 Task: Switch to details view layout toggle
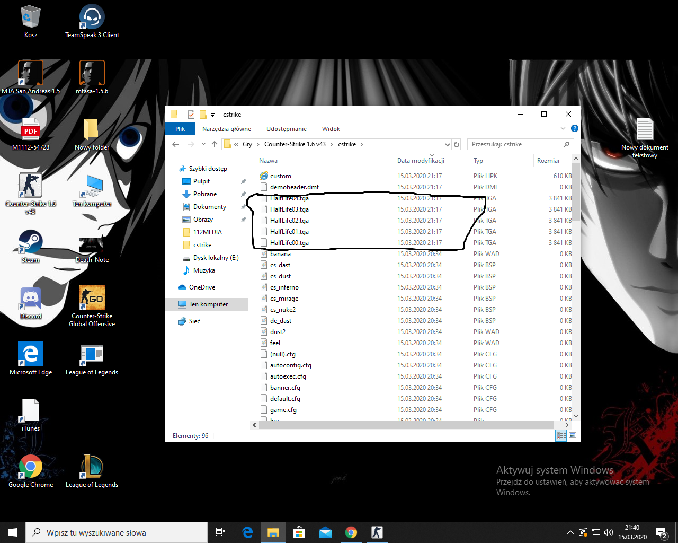click(x=561, y=435)
